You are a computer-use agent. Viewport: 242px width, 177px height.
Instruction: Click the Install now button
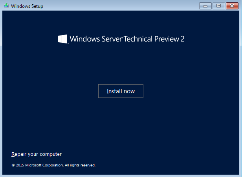coord(121,91)
